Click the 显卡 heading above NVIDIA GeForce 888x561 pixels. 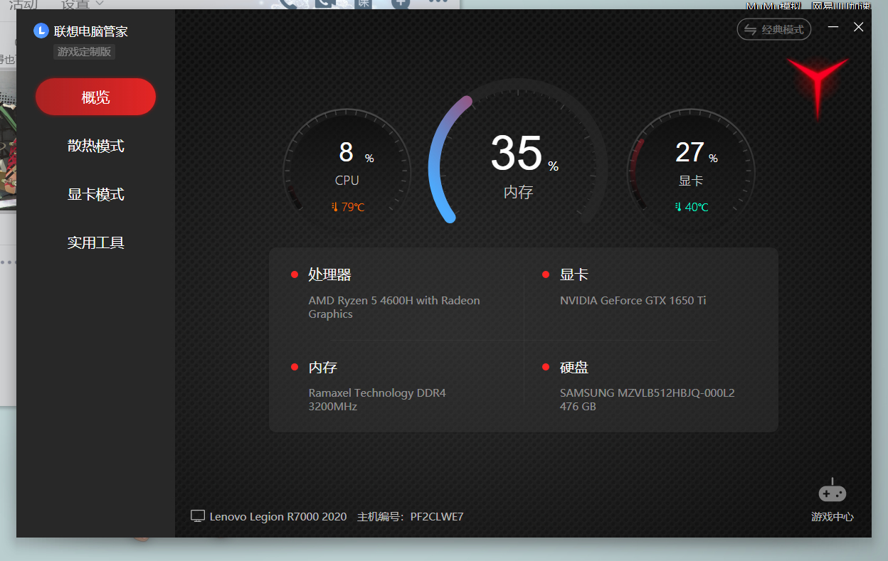tap(574, 274)
